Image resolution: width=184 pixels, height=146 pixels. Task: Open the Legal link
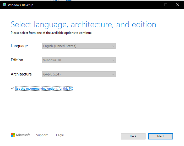[60, 135]
